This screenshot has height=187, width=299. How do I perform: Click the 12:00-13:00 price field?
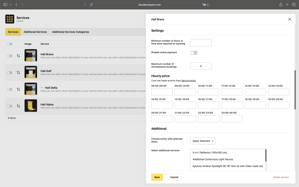click(x=255, y=92)
